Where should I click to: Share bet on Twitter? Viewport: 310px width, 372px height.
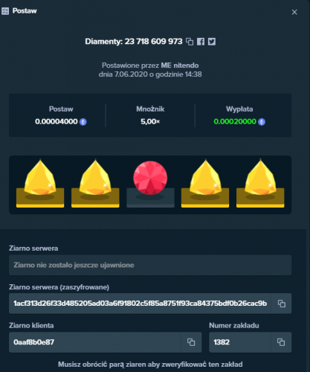click(x=212, y=42)
